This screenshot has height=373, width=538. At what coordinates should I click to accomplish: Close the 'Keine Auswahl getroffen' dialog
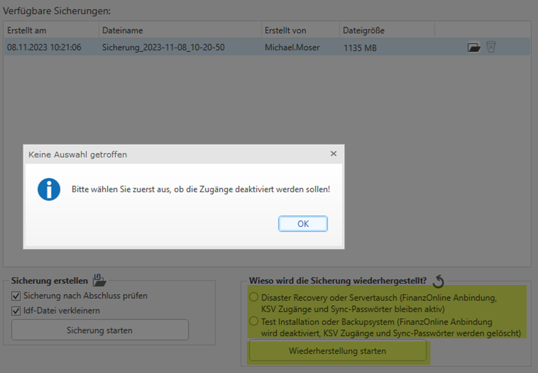click(334, 154)
